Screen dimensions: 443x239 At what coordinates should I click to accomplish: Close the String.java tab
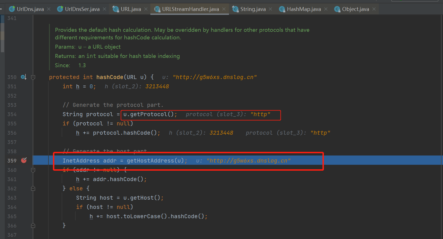pyautogui.click(x=270, y=9)
